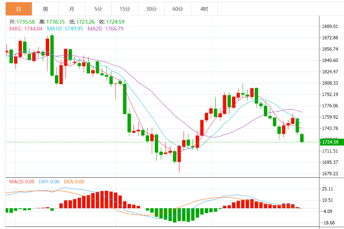Click the 1792.19 price axis label

(x=330, y=94)
